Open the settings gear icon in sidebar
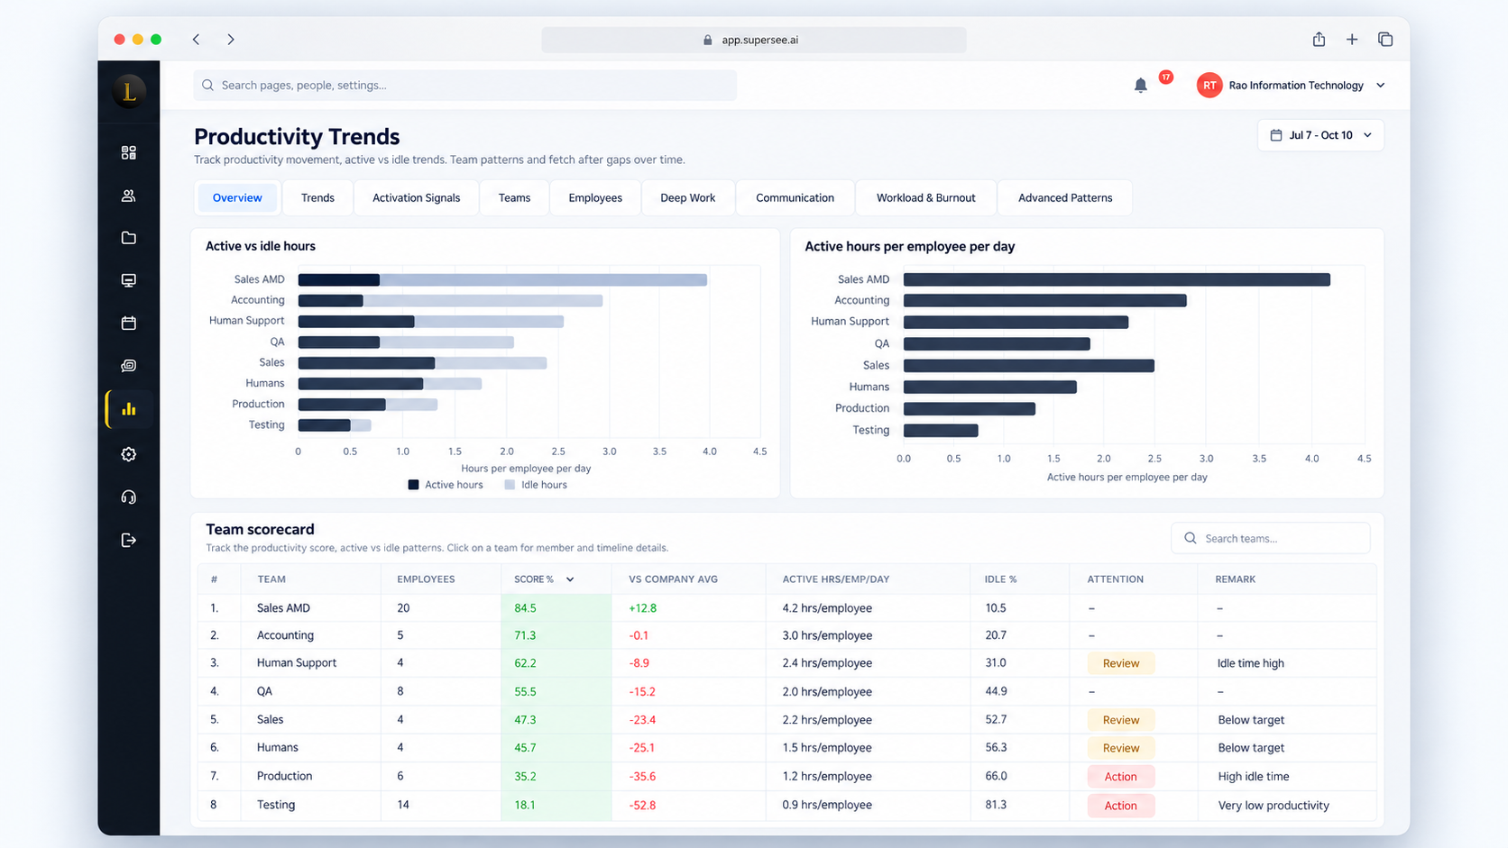The height and width of the screenshot is (848, 1508). [x=129, y=454]
